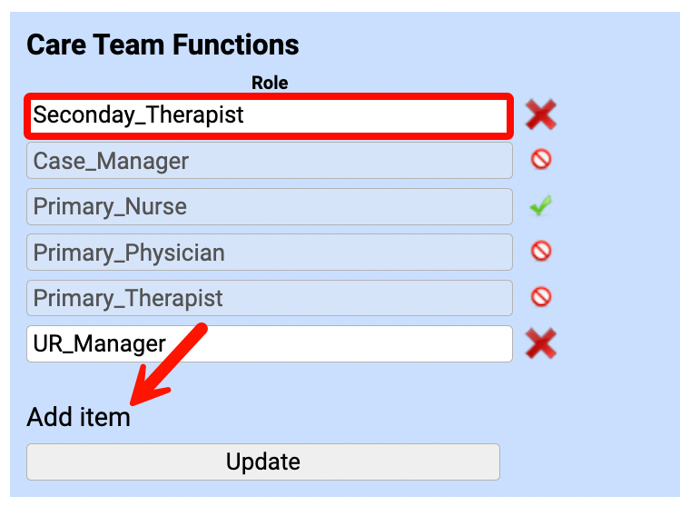
Task: Click the prohibited icon beside Case_Manager
Action: [541, 161]
